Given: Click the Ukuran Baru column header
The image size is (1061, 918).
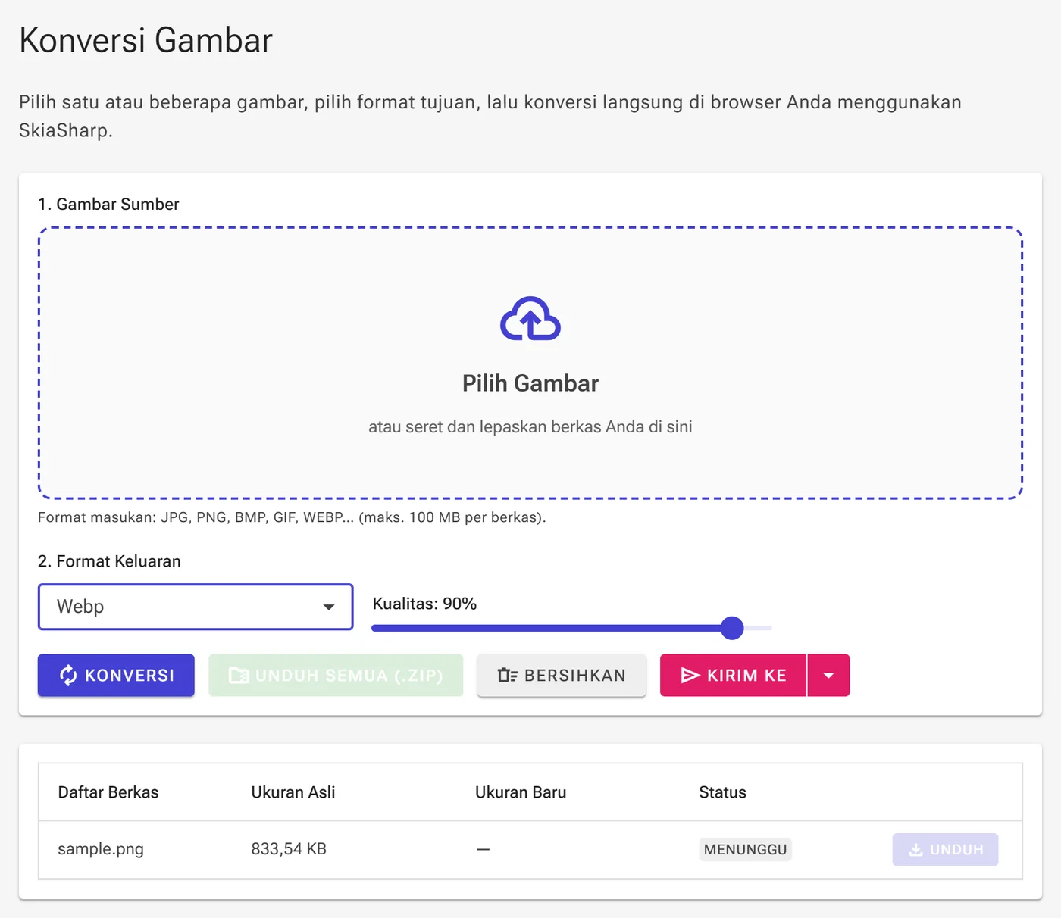Looking at the screenshot, I should pos(521,792).
